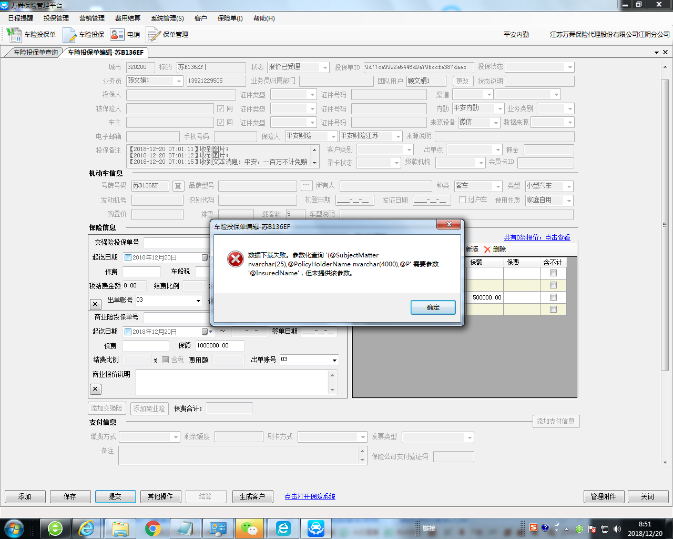Open the 平安财险江苏 branch dropdown

[398, 136]
